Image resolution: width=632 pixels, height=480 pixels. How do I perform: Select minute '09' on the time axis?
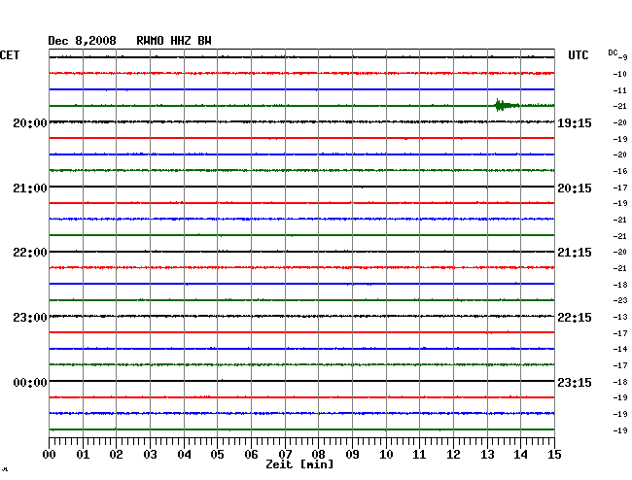352,455
